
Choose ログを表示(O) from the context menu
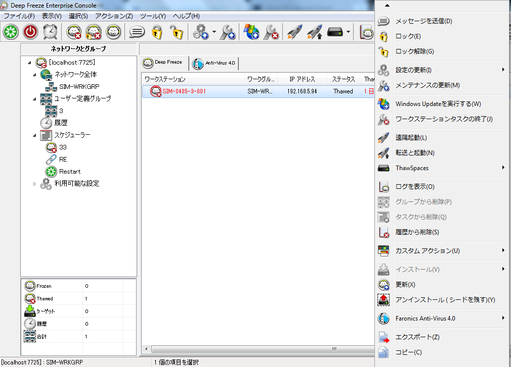(x=415, y=187)
